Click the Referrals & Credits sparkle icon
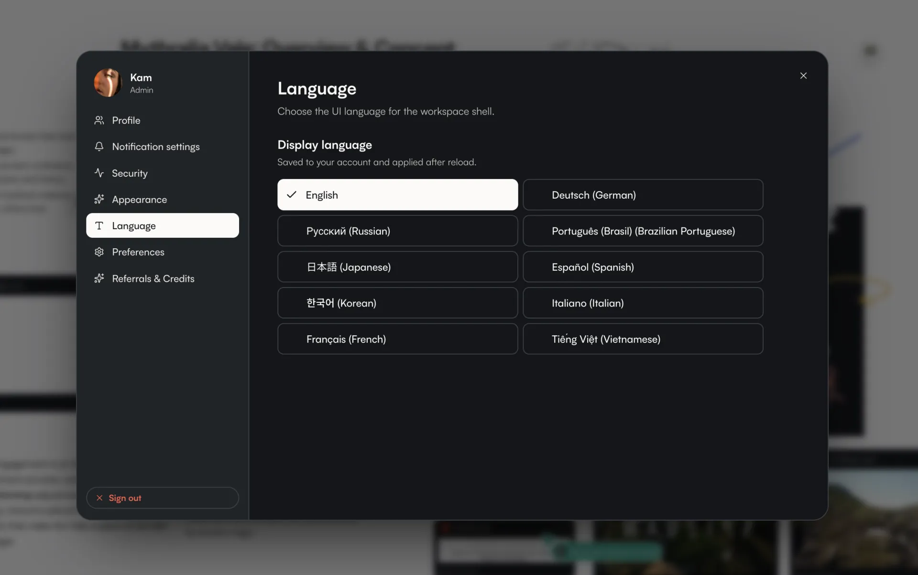918x575 pixels. [x=99, y=278]
